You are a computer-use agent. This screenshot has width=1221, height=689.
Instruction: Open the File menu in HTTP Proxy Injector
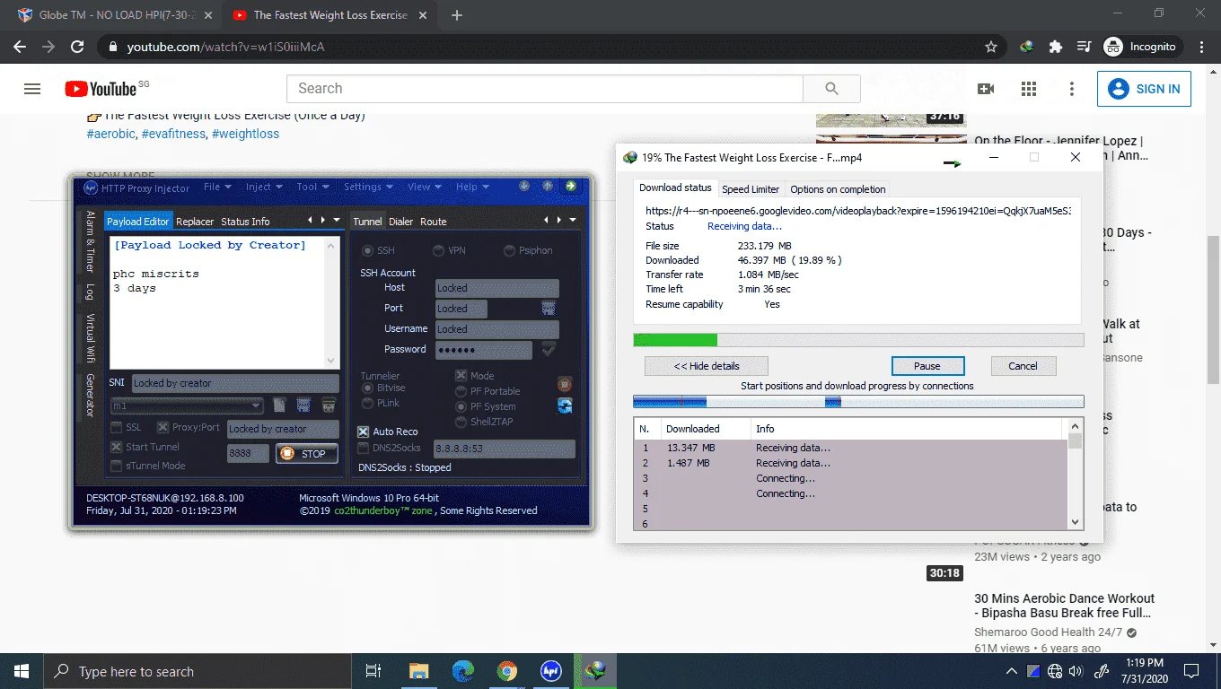217,187
